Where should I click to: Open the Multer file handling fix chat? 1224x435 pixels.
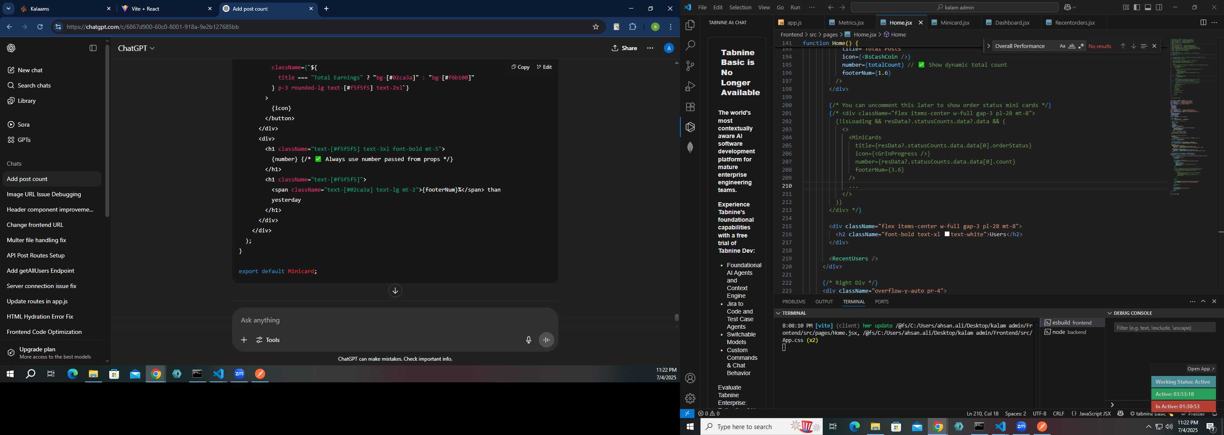[51, 240]
